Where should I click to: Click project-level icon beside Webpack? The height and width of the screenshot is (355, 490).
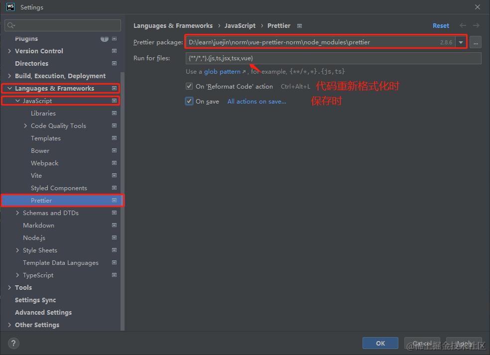(115, 163)
